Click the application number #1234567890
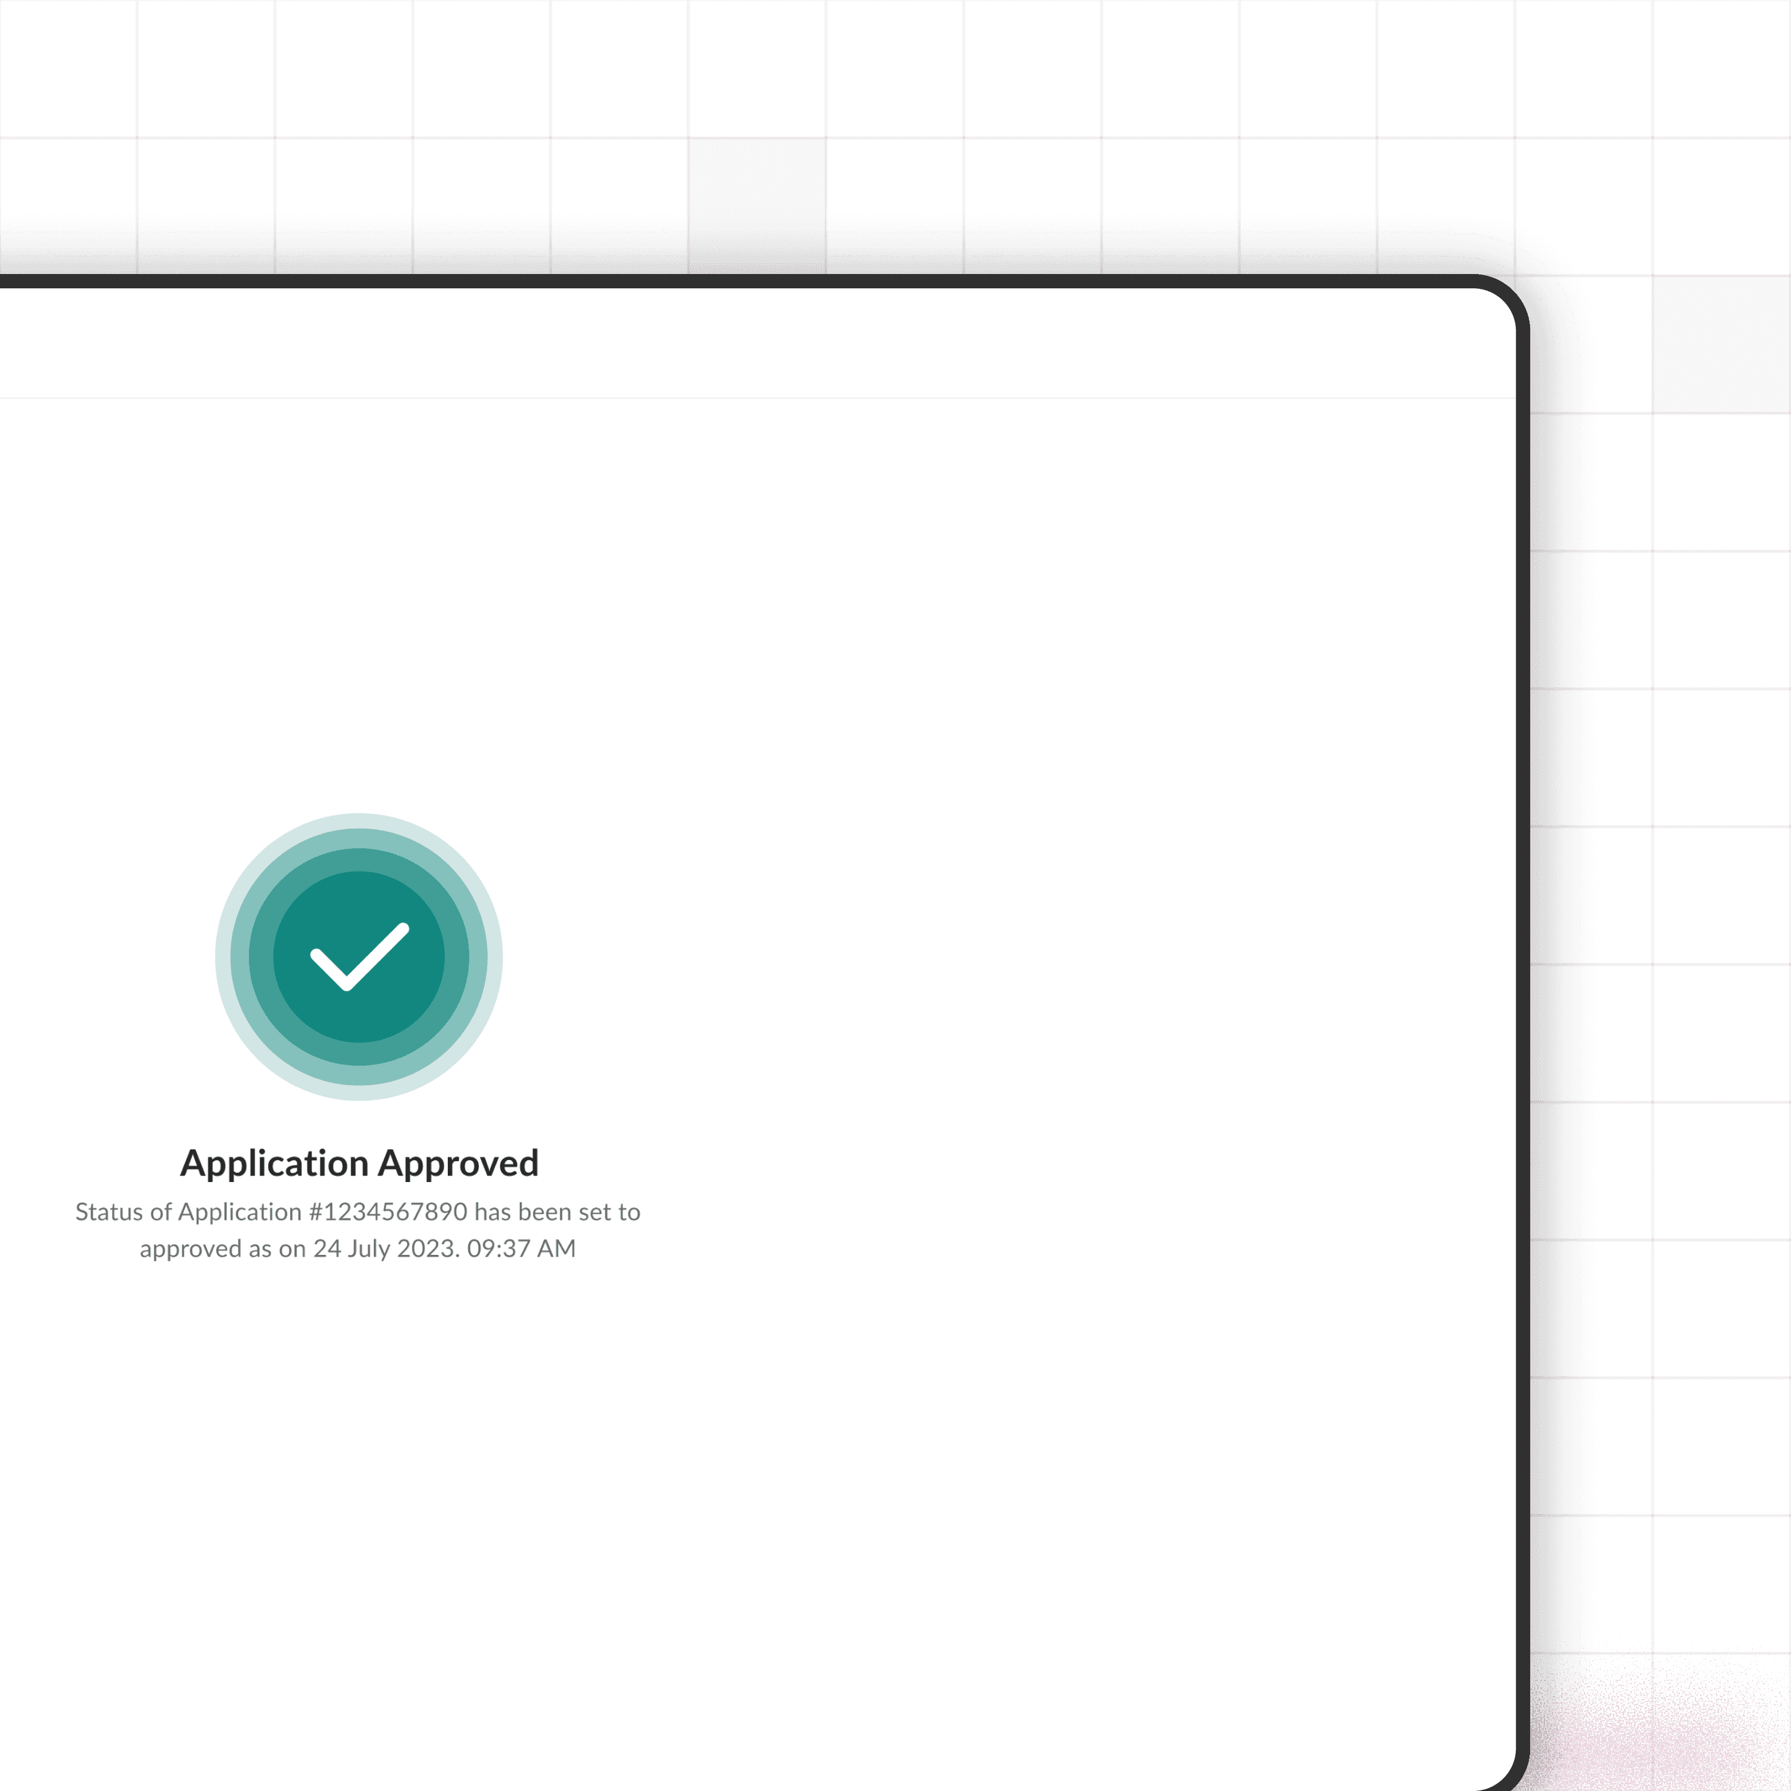 point(387,1212)
